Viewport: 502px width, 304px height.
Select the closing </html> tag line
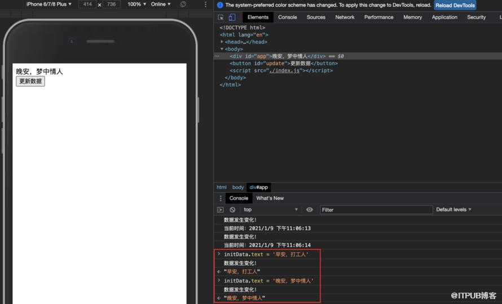[230, 85]
